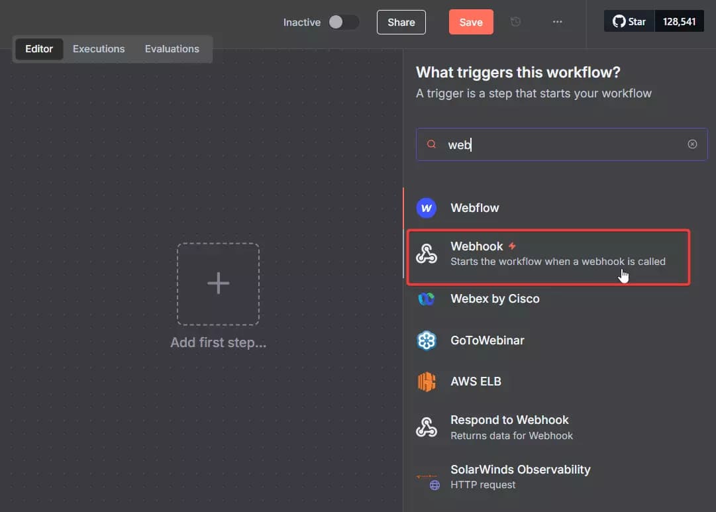The width and height of the screenshot is (716, 512).
Task: Open the 128,541 GitHub star count link
Action: (679, 21)
